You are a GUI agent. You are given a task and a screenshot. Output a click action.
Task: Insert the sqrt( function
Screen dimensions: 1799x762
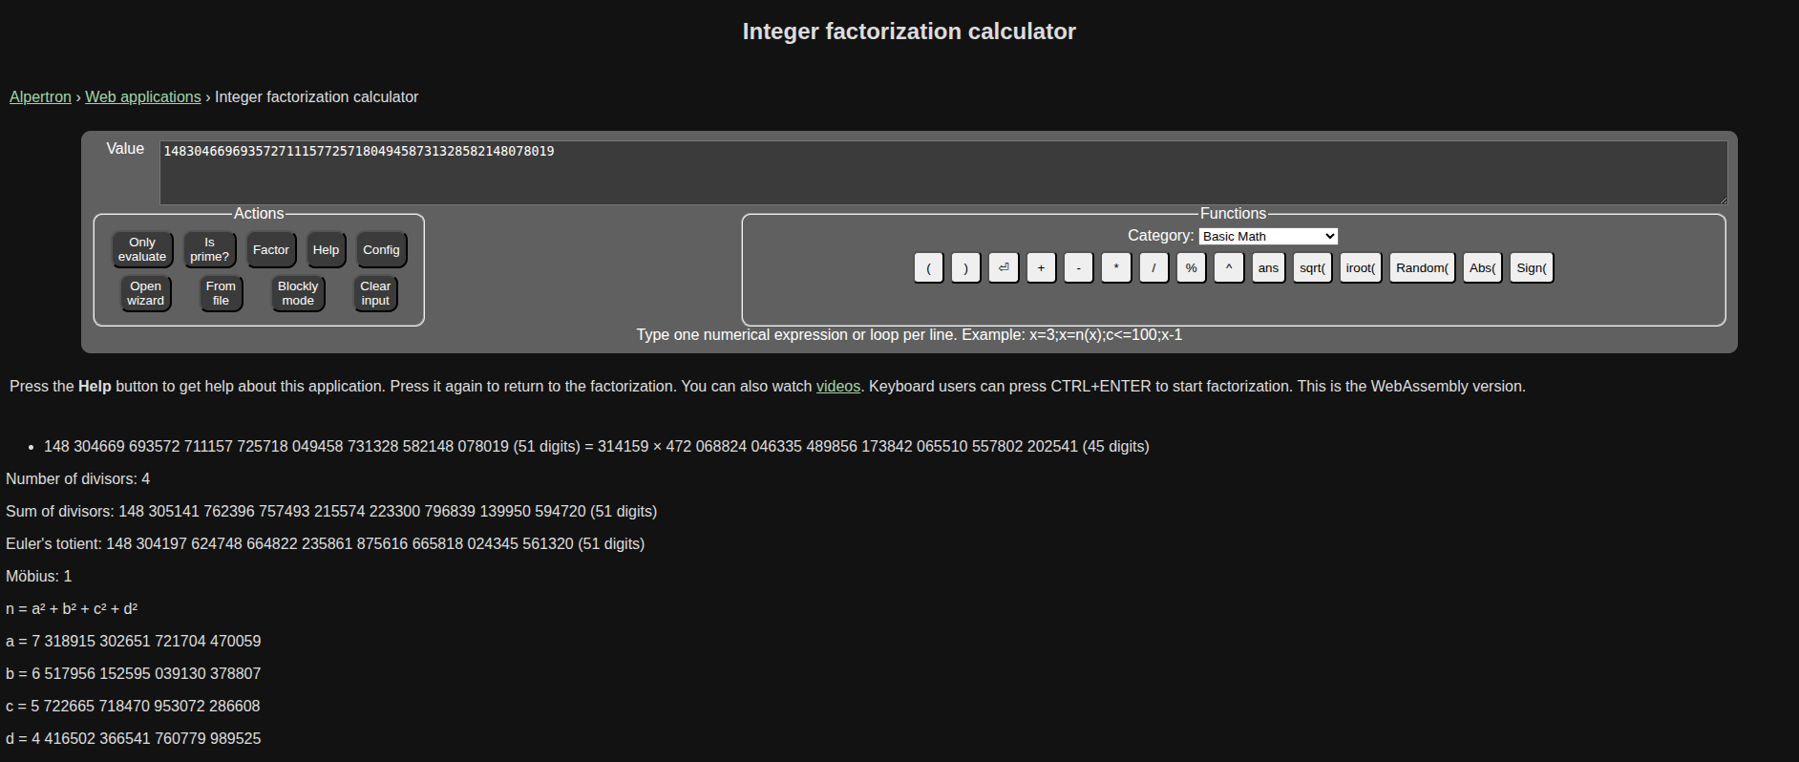click(1312, 268)
